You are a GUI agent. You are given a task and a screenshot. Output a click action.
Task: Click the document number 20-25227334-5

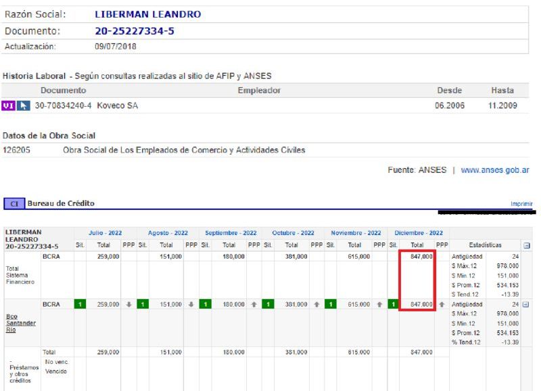coord(130,30)
